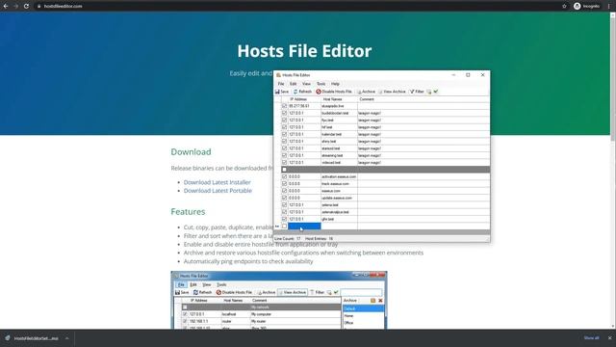616x347 pixels.
Task: Toggle checkbox for the activation.easeus.com entry
Action: (x=285, y=176)
